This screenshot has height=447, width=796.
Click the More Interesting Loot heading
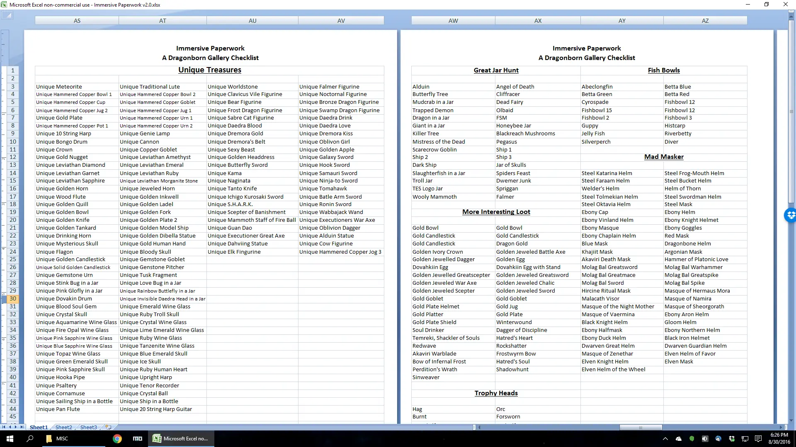(496, 212)
